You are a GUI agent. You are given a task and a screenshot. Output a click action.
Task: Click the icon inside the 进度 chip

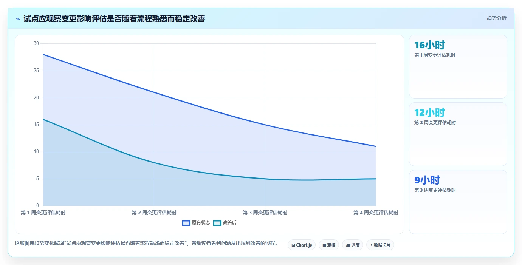pos(348,245)
